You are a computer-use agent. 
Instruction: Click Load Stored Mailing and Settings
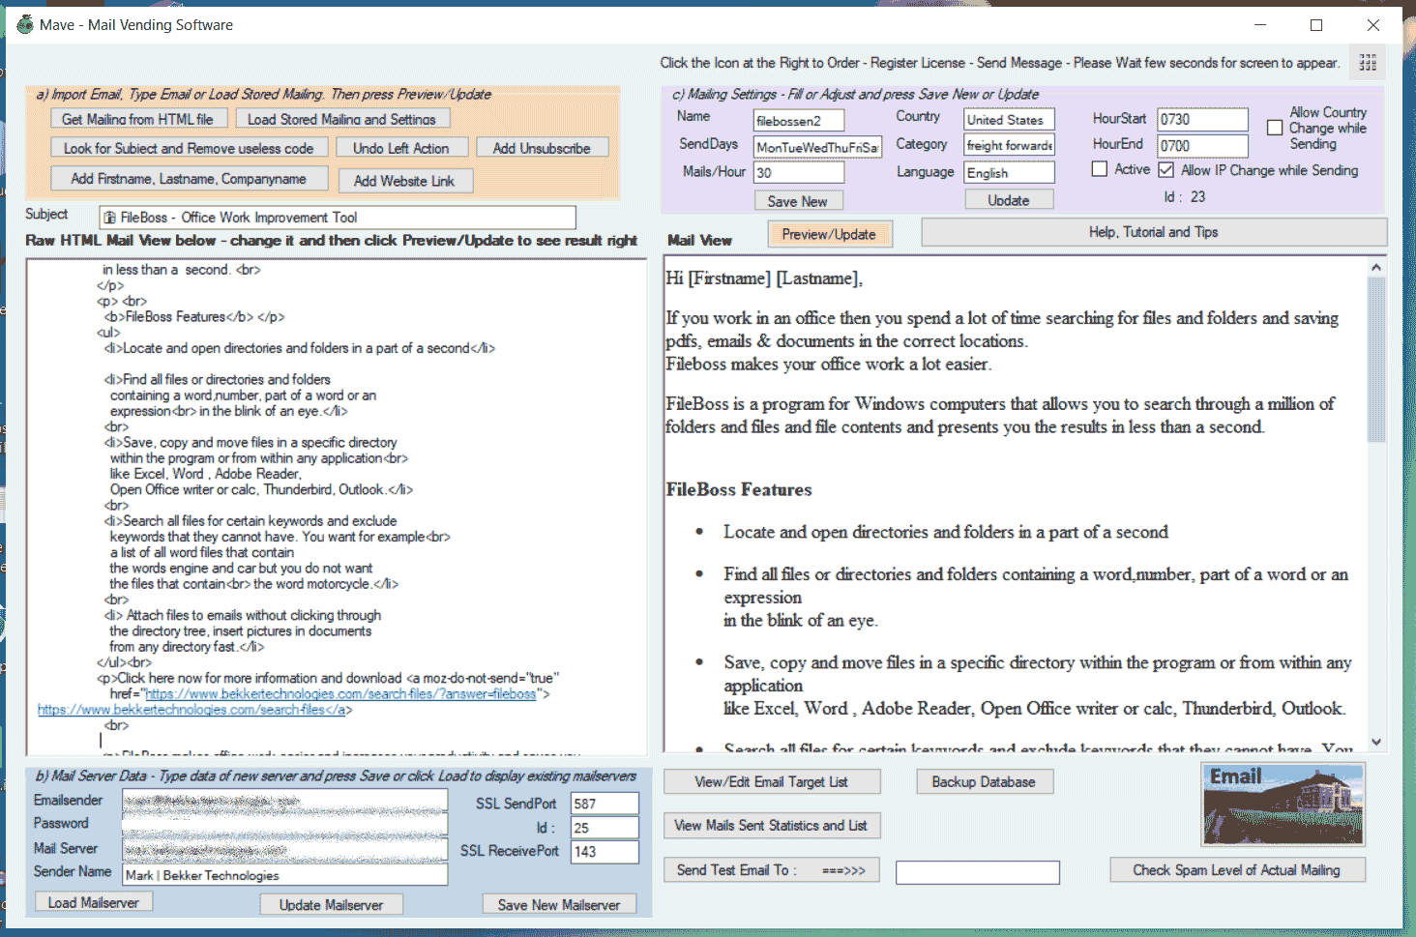(341, 119)
